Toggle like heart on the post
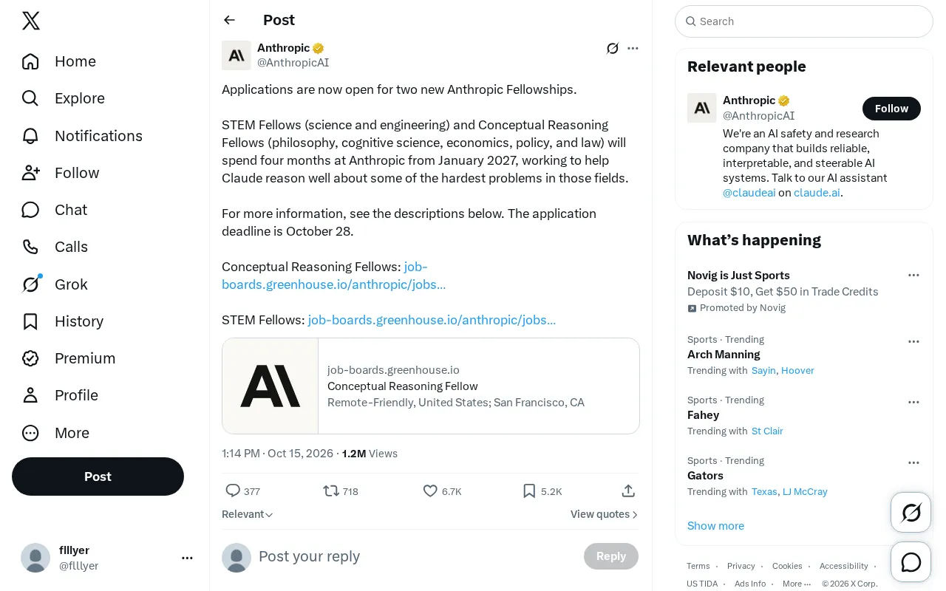 [x=430, y=491]
